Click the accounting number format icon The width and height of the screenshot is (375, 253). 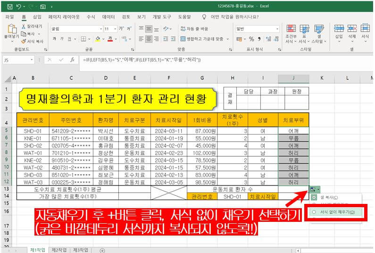point(239,39)
